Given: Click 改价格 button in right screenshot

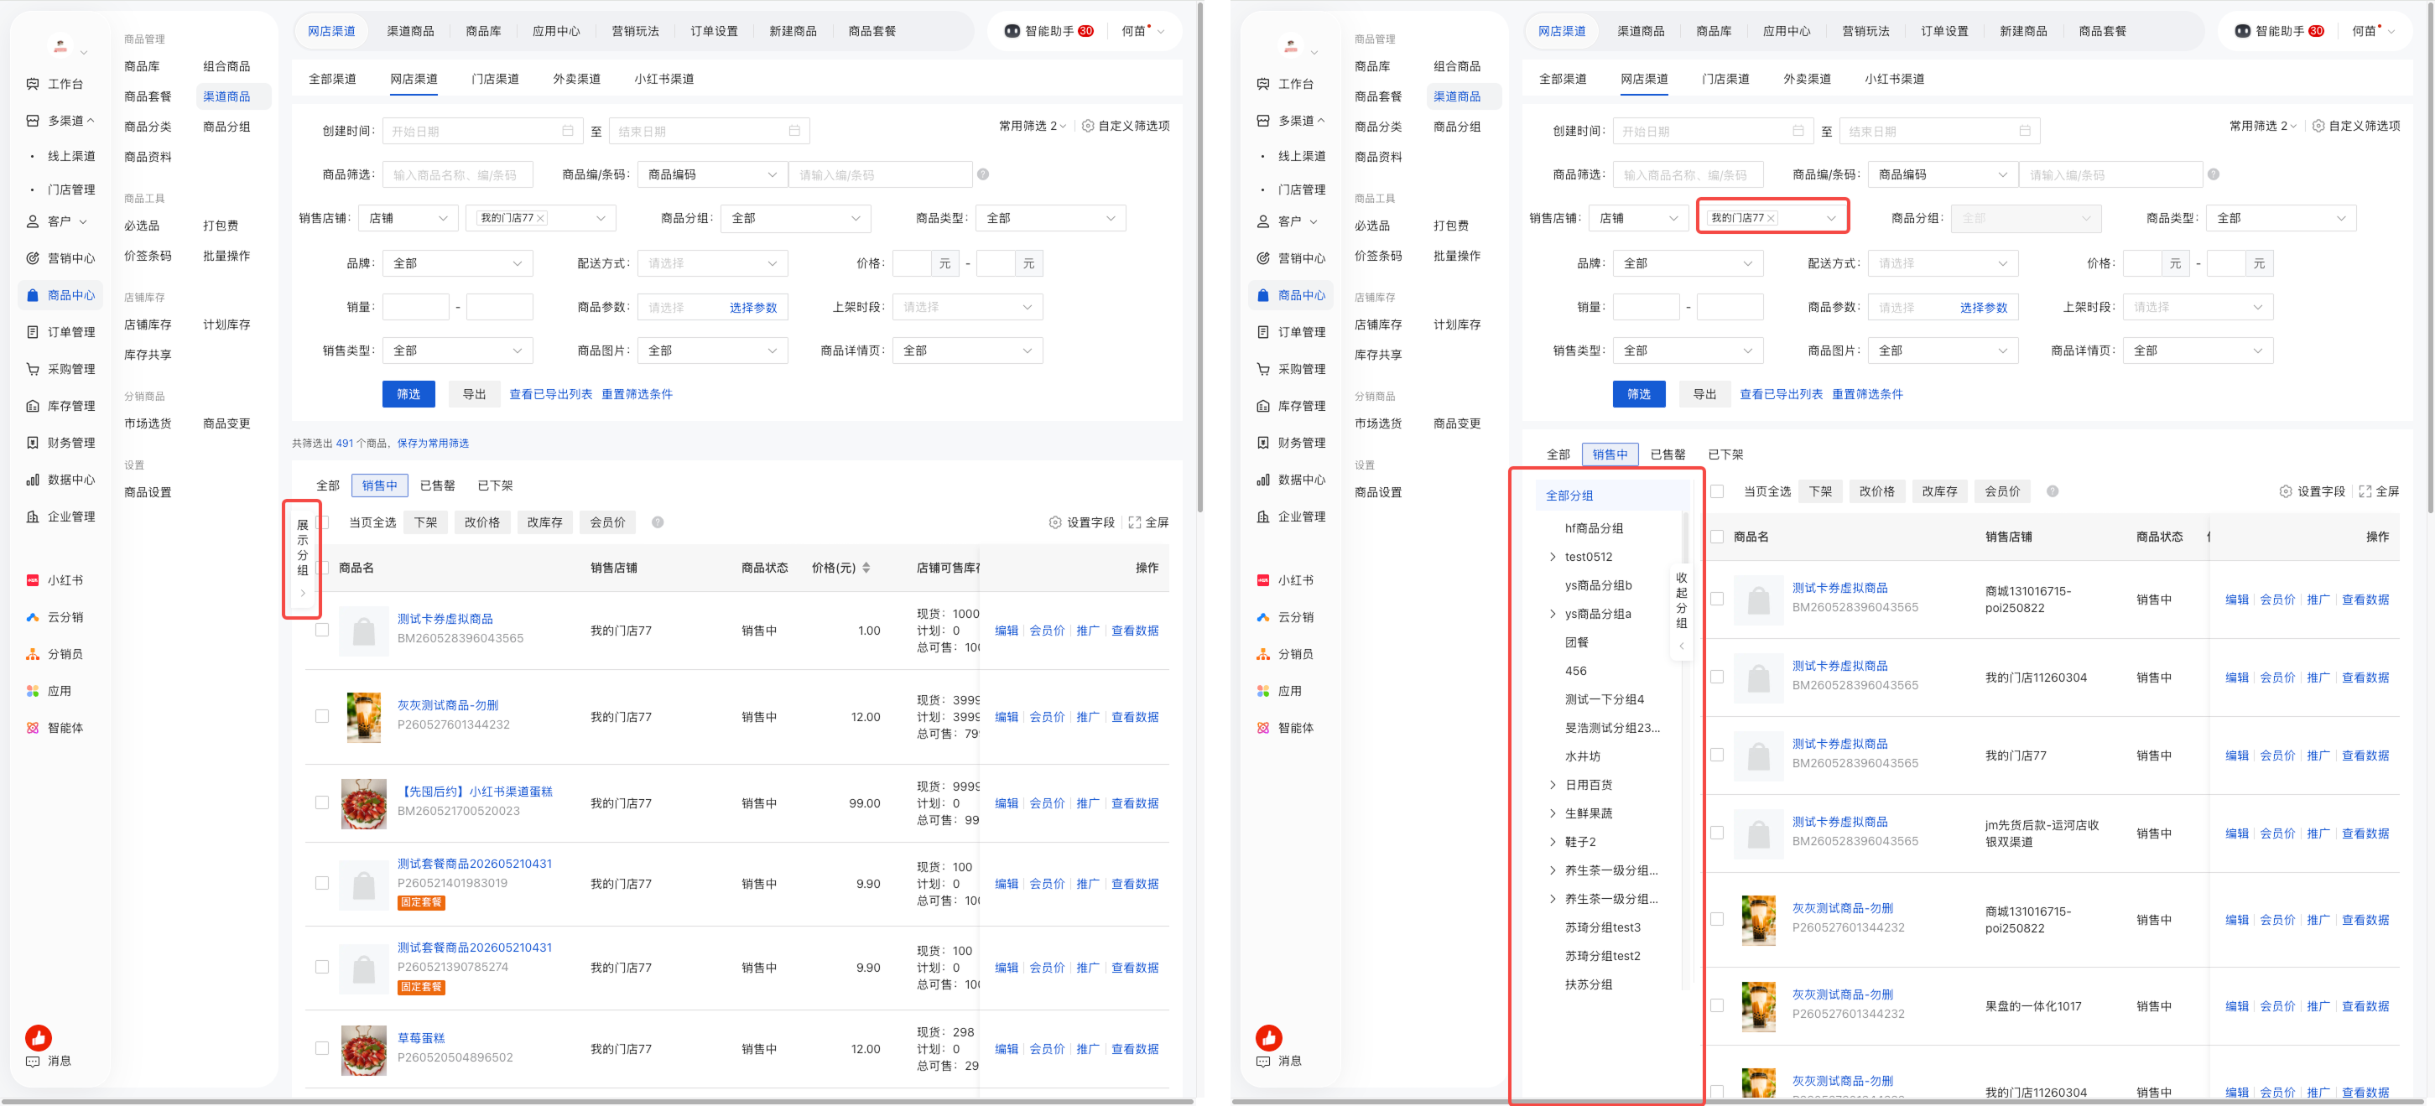Looking at the screenshot, I should pos(1876,491).
